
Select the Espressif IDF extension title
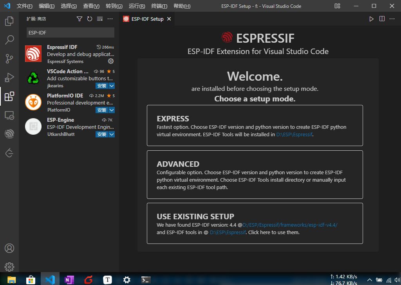pos(62,47)
